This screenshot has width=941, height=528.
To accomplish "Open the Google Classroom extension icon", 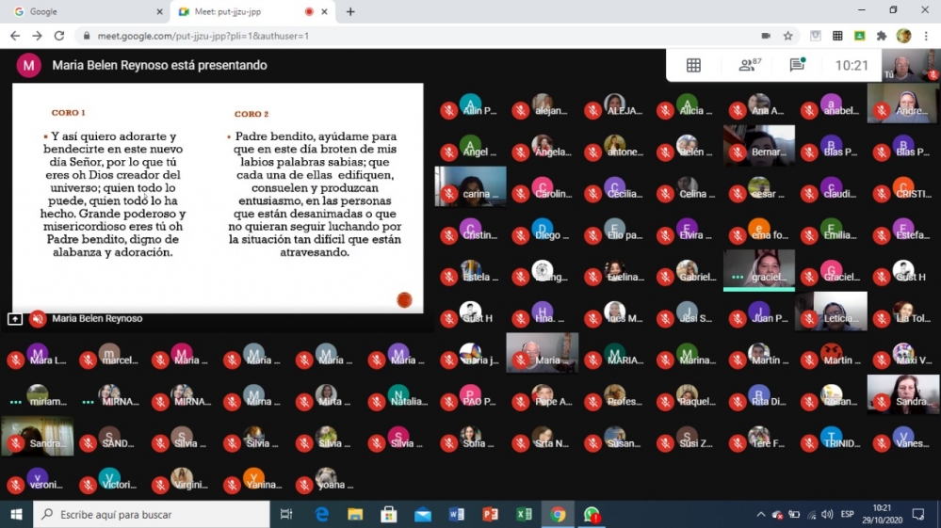I will [859, 36].
